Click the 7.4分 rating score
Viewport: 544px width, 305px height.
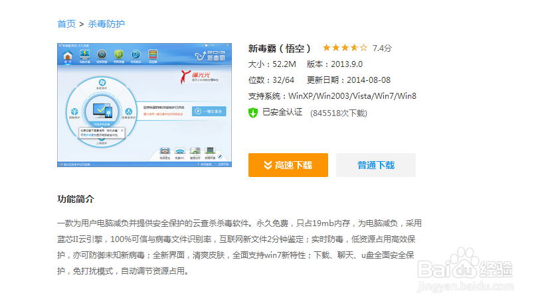382,48
